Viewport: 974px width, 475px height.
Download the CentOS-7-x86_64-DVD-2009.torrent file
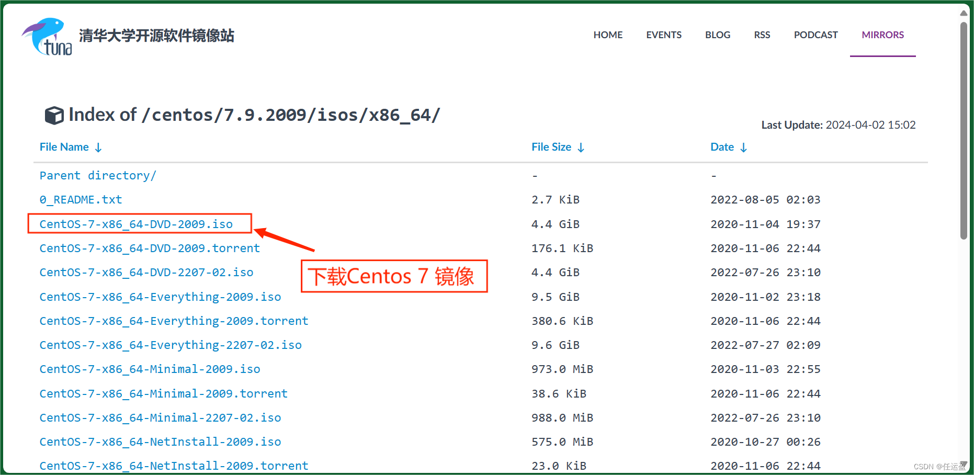150,248
